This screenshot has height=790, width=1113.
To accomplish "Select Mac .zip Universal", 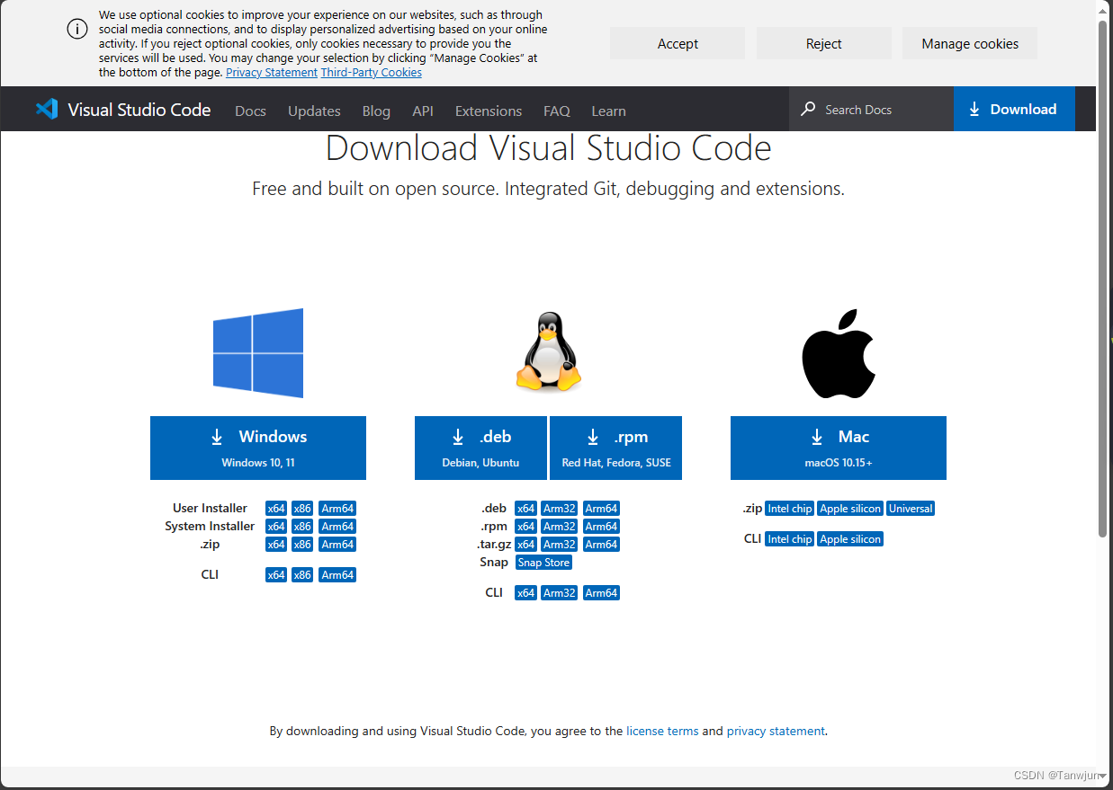I will pyautogui.click(x=911, y=509).
